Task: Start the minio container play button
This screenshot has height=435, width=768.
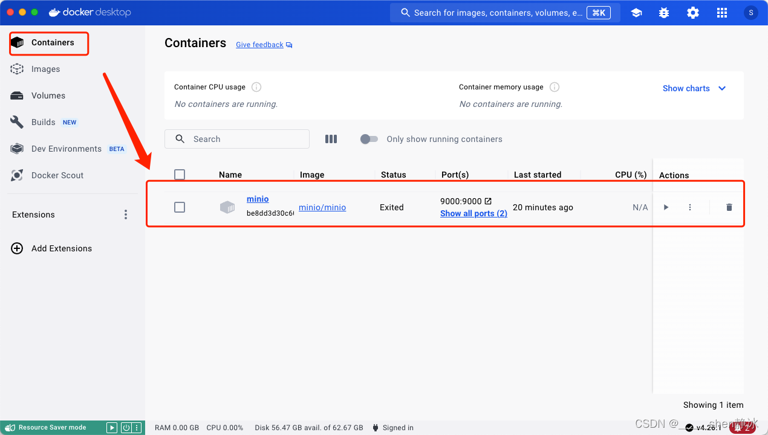Action: (666, 207)
